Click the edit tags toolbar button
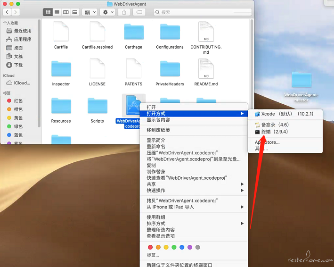This screenshot has width=334, height=267. pos(139,12)
